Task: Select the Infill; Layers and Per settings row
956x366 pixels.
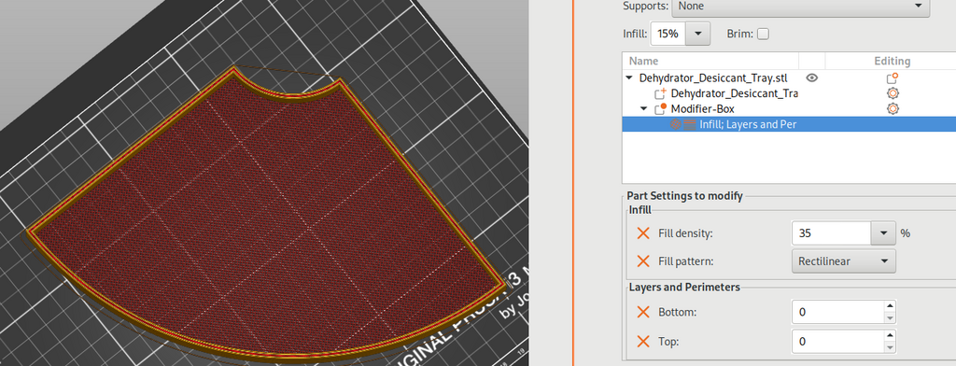Action: pyautogui.click(x=789, y=124)
